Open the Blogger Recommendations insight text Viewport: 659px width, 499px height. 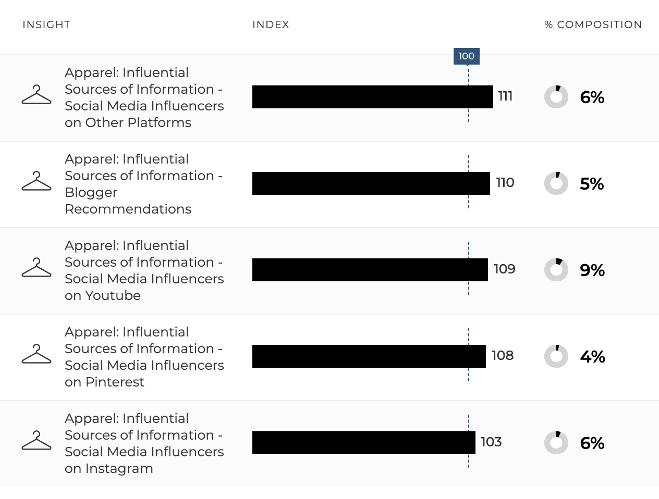coord(143,184)
